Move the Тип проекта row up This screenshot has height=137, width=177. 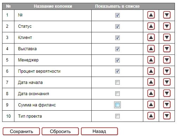click(151, 116)
